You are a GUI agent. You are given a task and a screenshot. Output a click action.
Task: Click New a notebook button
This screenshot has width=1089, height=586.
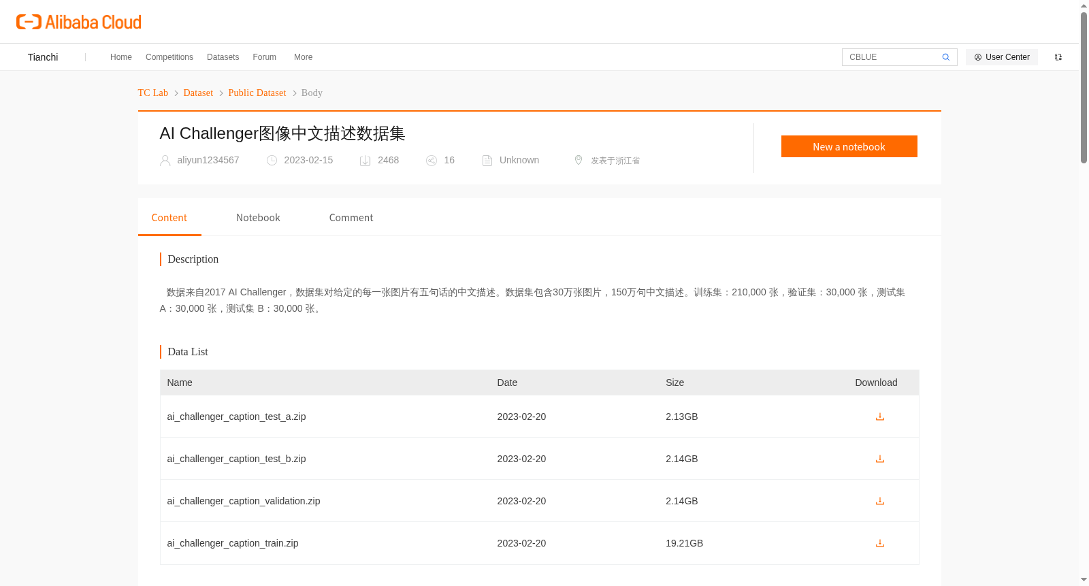[x=849, y=146]
